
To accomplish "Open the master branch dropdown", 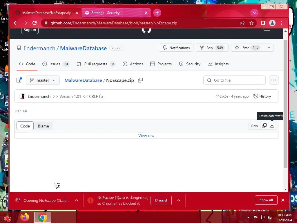I will (43, 80).
